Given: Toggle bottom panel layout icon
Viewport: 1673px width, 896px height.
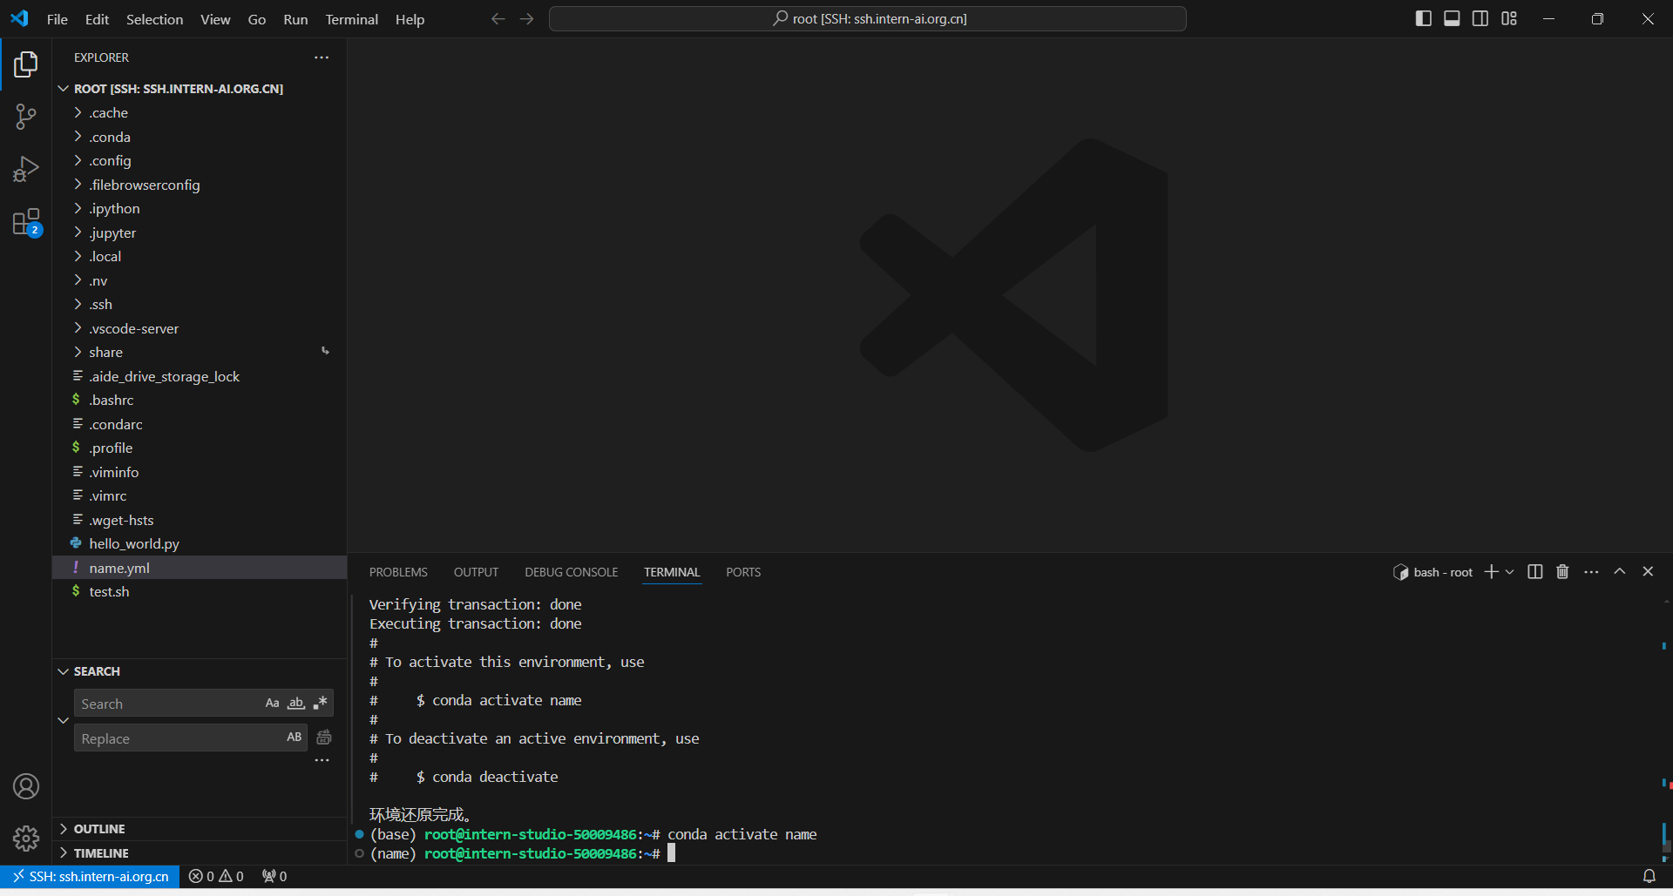Looking at the screenshot, I should coord(1452,19).
